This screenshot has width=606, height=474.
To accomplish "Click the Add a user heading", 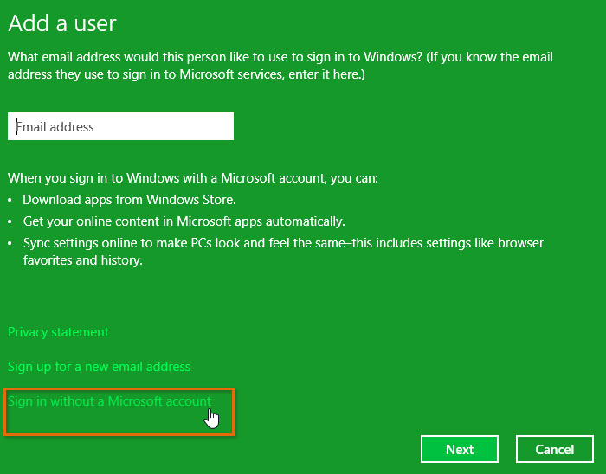I will point(62,23).
